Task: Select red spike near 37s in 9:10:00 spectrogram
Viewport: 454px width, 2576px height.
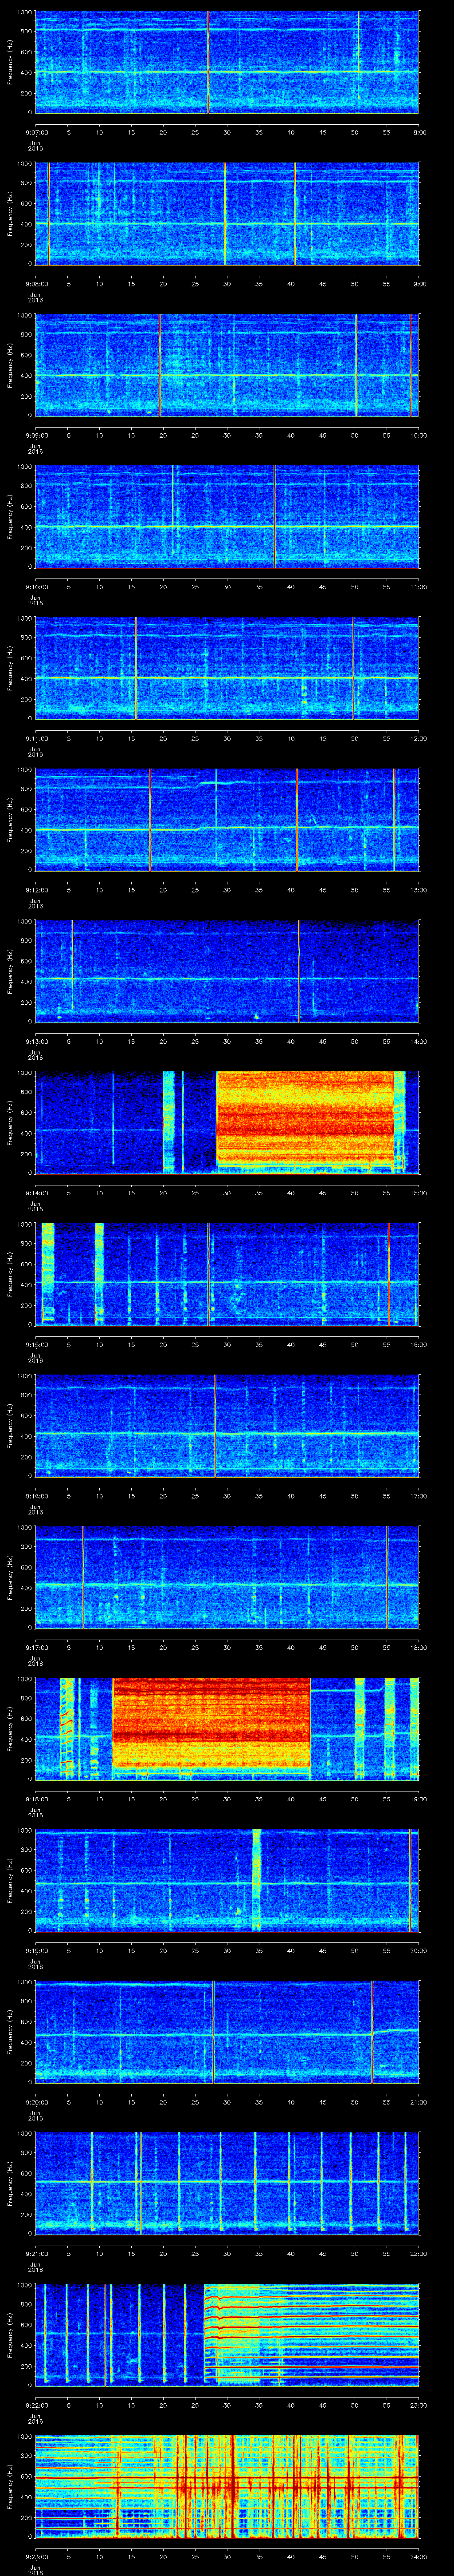Action: click(274, 517)
